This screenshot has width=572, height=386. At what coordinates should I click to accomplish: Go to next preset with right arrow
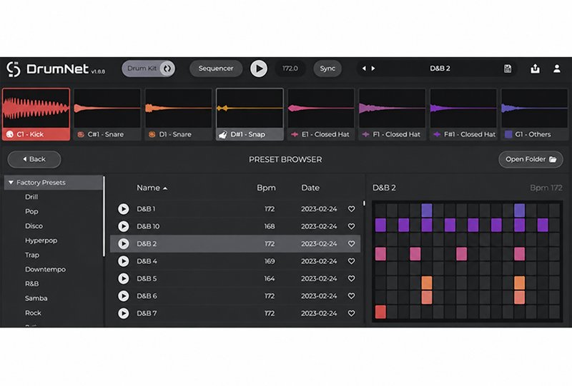373,68
